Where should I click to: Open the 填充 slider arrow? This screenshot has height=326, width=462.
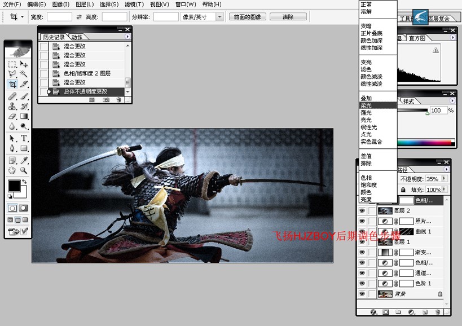point(445,190)
